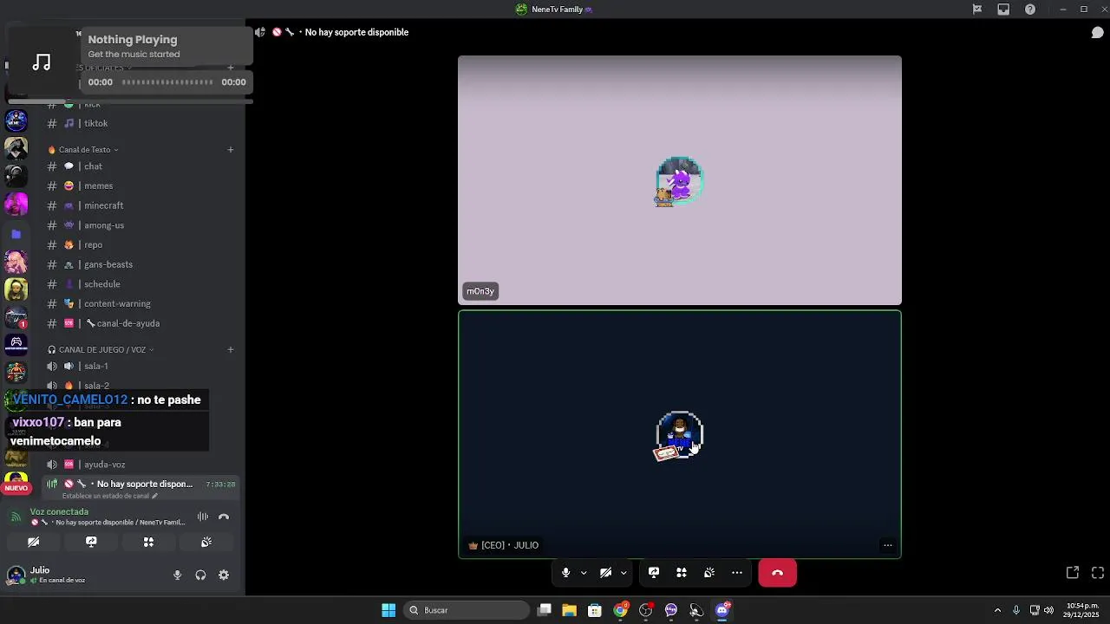
Task: Open activities launcher in call bar
Action: click(682, 573)
